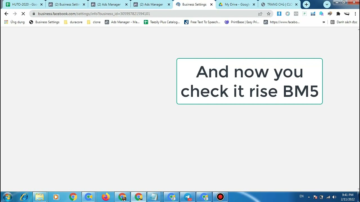Open the 9:41 PM clock and date
Screen dimensions: 360x202
pyautogui.click(x=348, y=197)
